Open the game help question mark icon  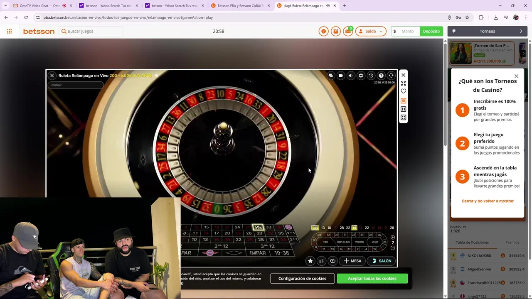(x=381, y=76)
